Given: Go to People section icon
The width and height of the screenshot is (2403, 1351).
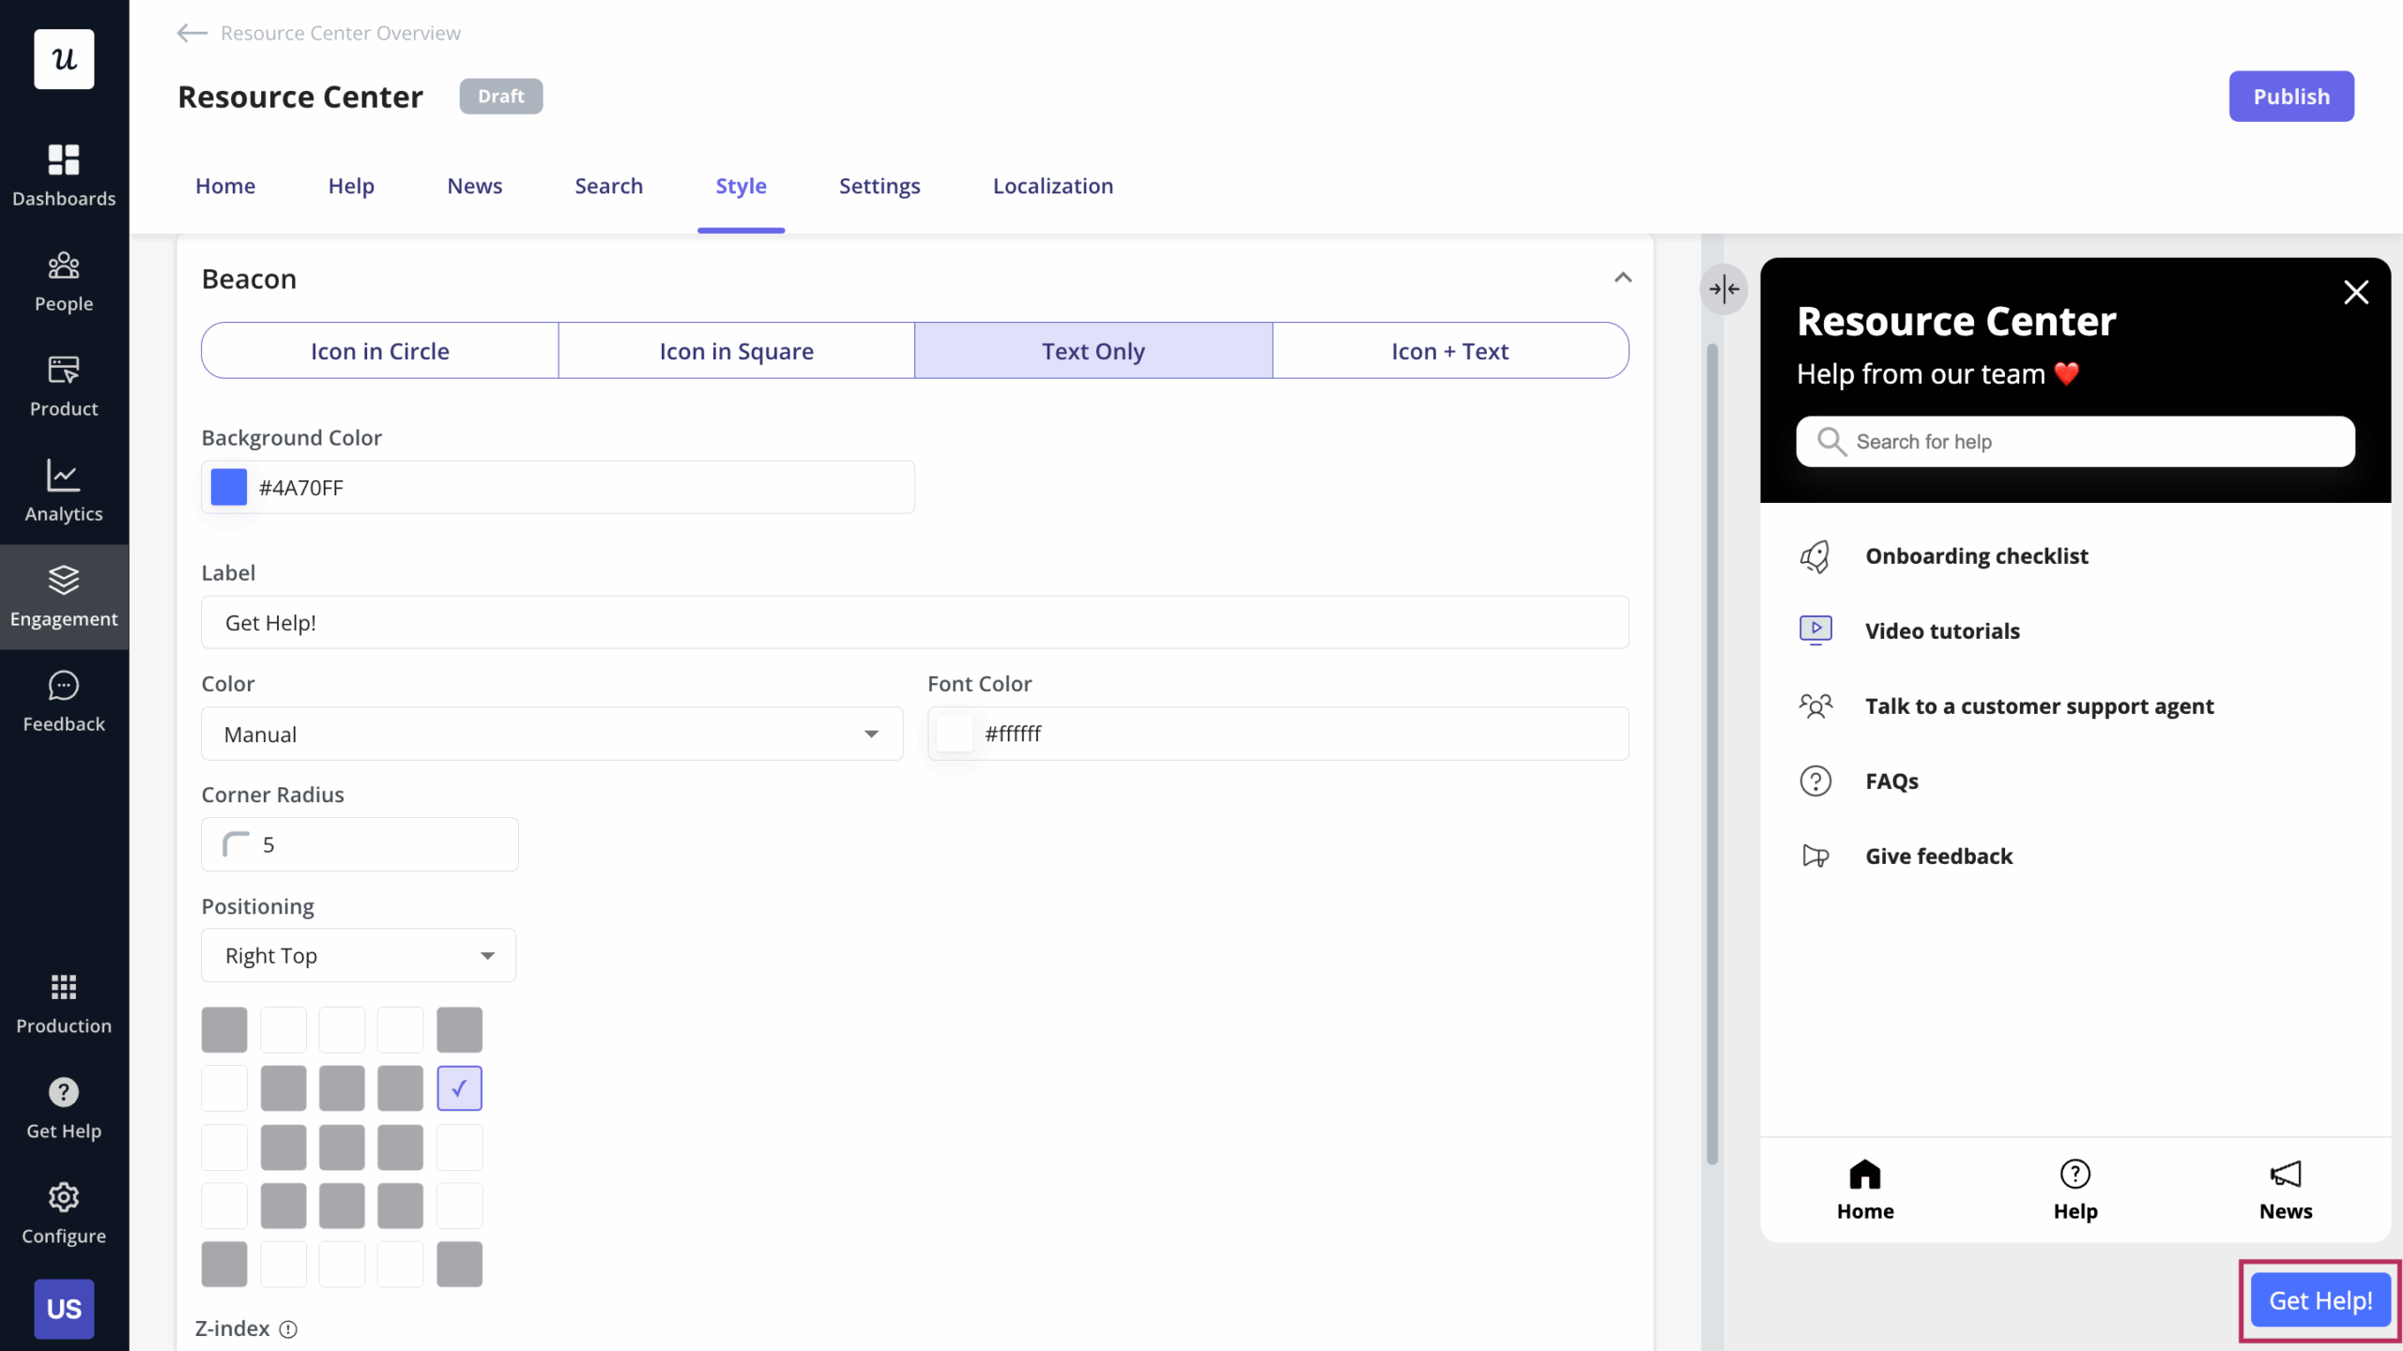Looking at the screenshot, I should [x=64, y=280].
